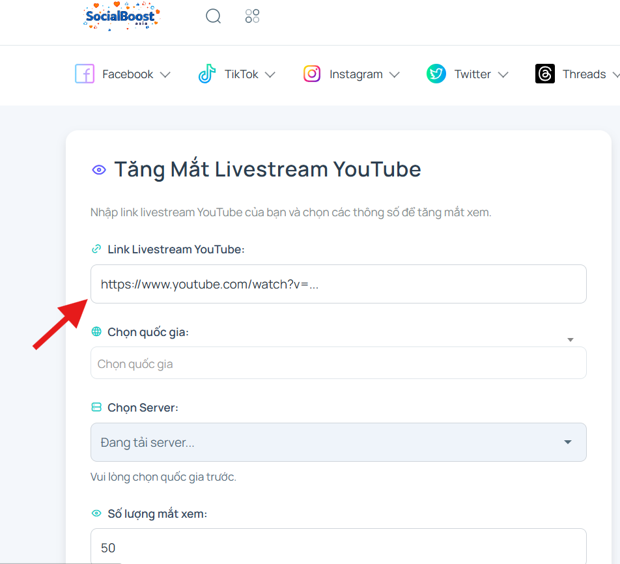The height and width of the screenshot is (564, 620).
Task: Click the small arrow above the country field
Action: [571, 340]
